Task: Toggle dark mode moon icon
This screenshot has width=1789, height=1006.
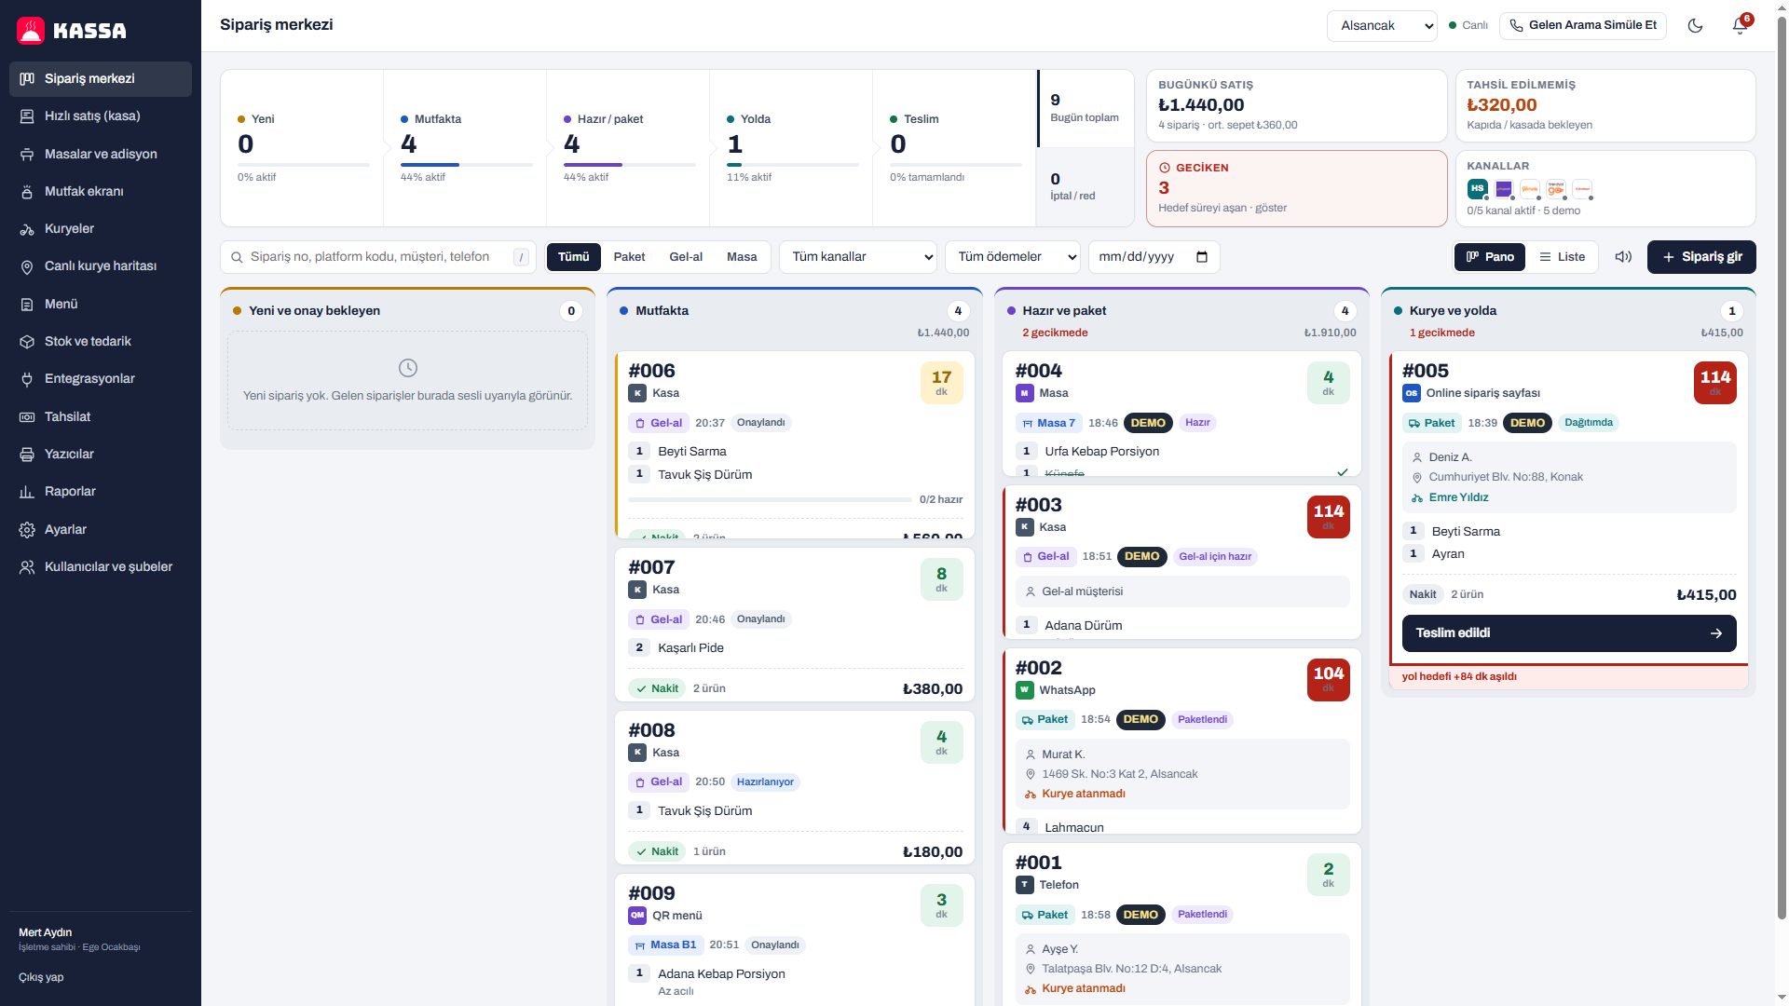Action: (x=1695, y=26)
